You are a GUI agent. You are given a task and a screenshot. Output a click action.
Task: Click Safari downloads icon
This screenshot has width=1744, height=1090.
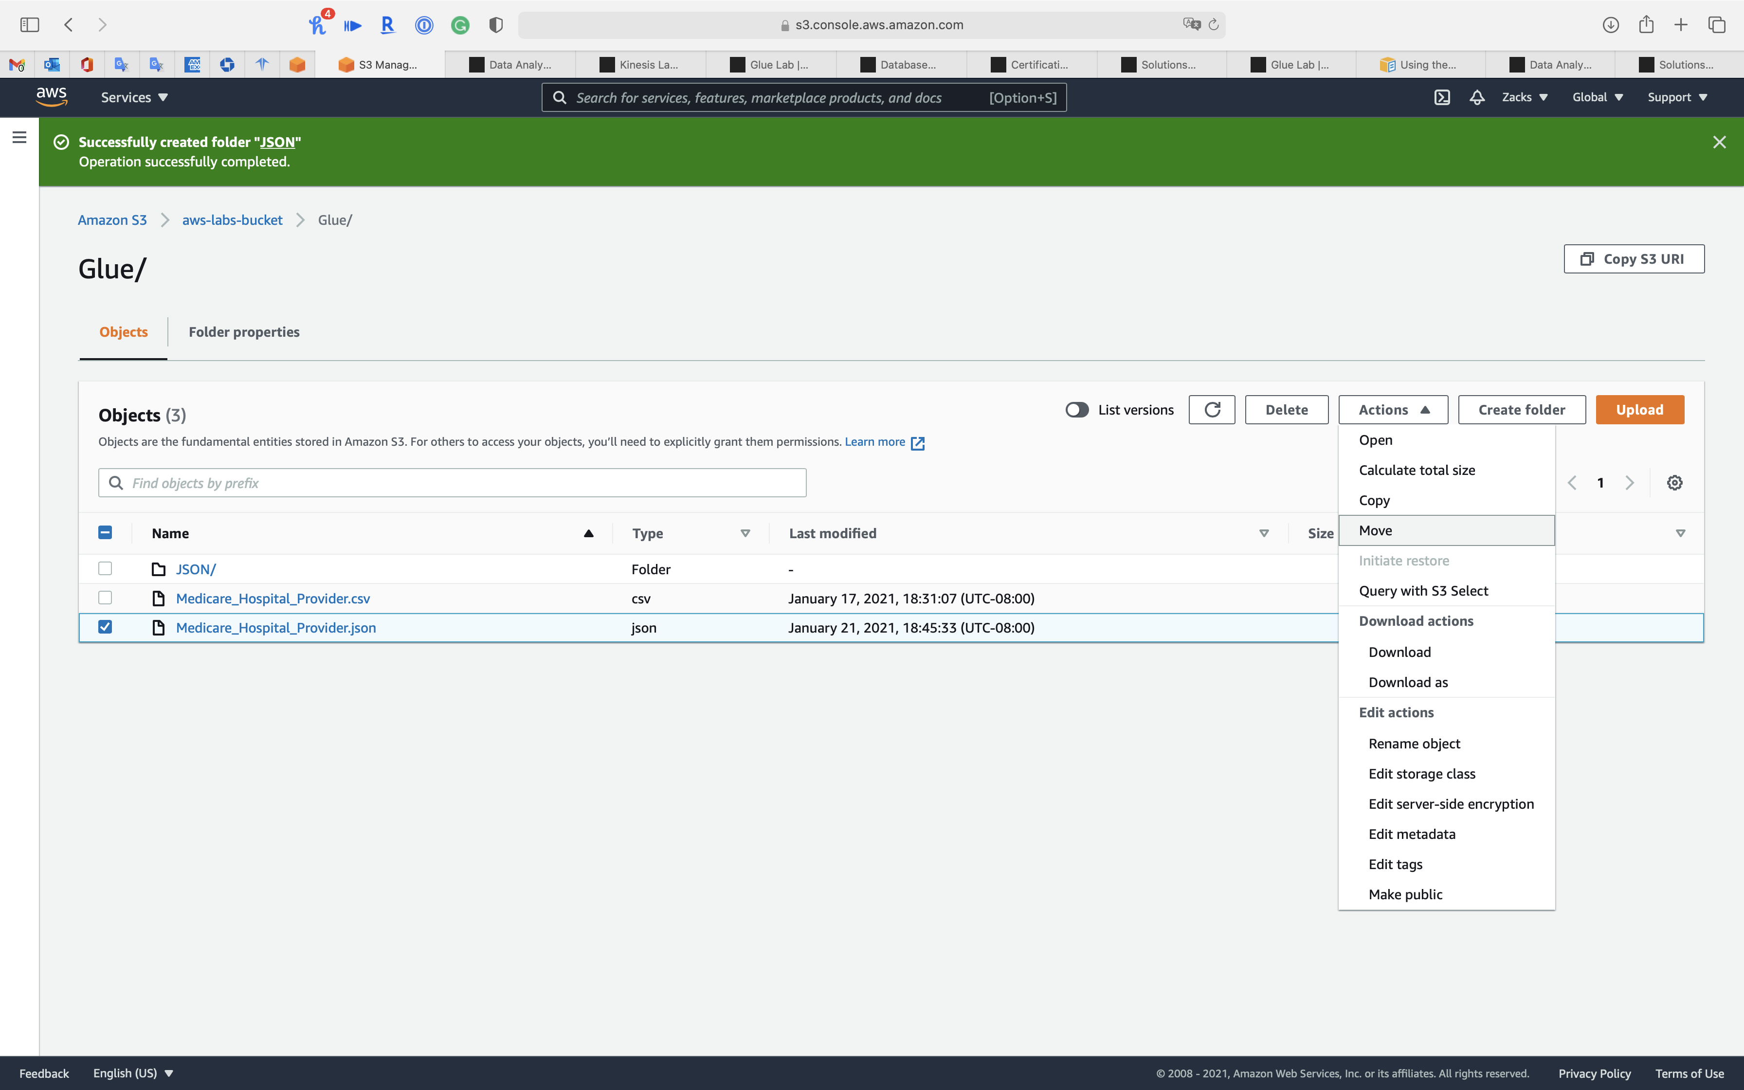point(1610,24)
